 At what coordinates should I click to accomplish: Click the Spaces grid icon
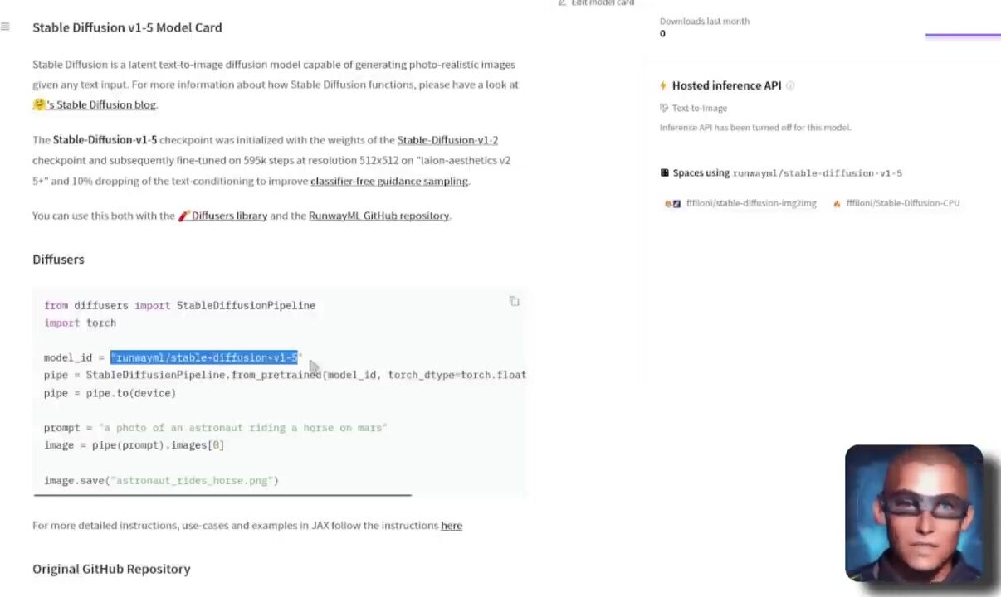(664, 173)
